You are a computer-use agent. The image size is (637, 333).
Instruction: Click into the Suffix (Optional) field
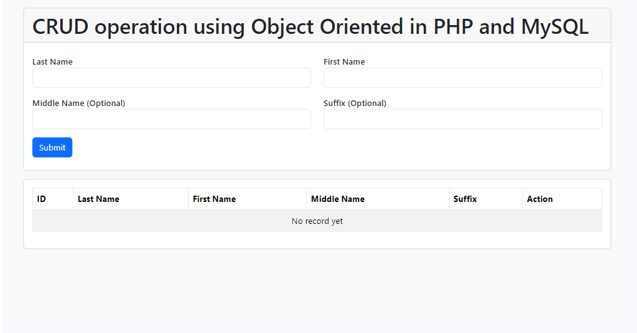coord(463,119)
